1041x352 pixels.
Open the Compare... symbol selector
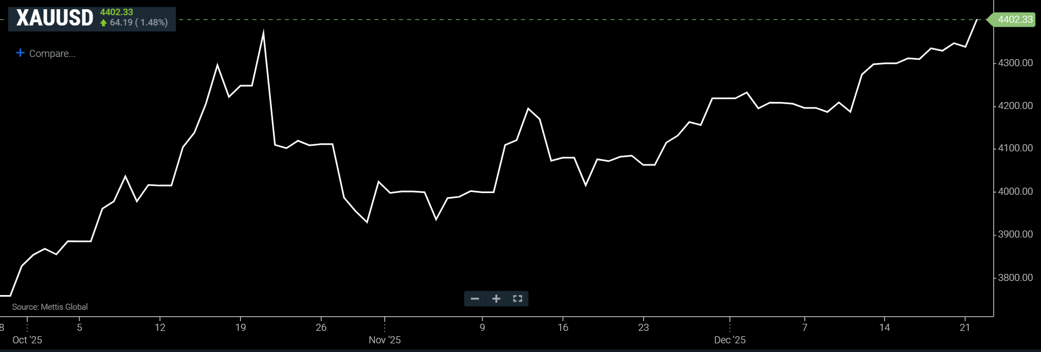tap(52, 54)
